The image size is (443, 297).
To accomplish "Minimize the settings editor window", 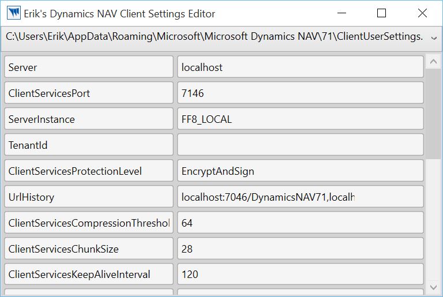I will [341, 13].
